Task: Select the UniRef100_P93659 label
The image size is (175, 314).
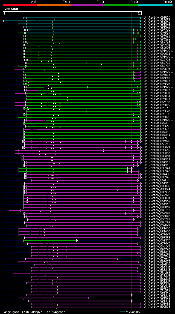Action: (x=157, y=150)
